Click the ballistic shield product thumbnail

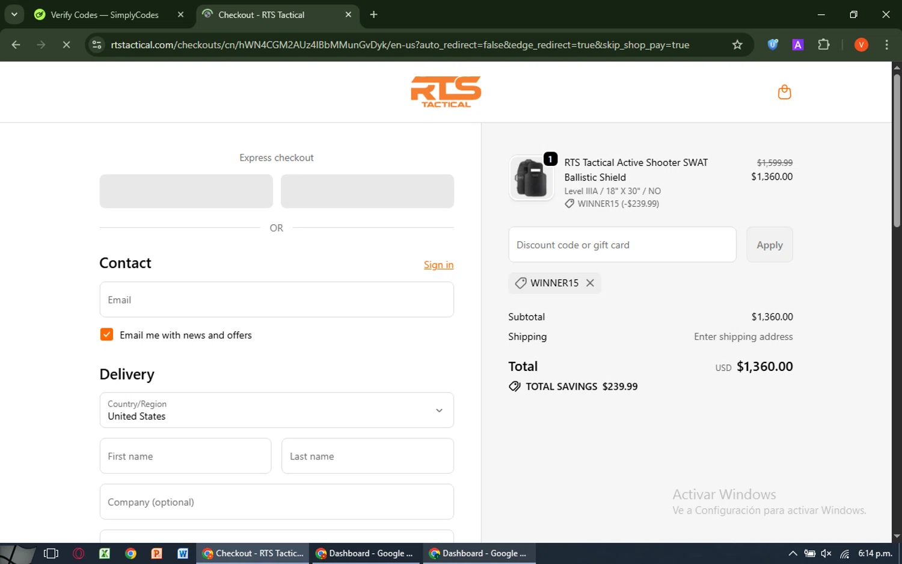point(531,178)
